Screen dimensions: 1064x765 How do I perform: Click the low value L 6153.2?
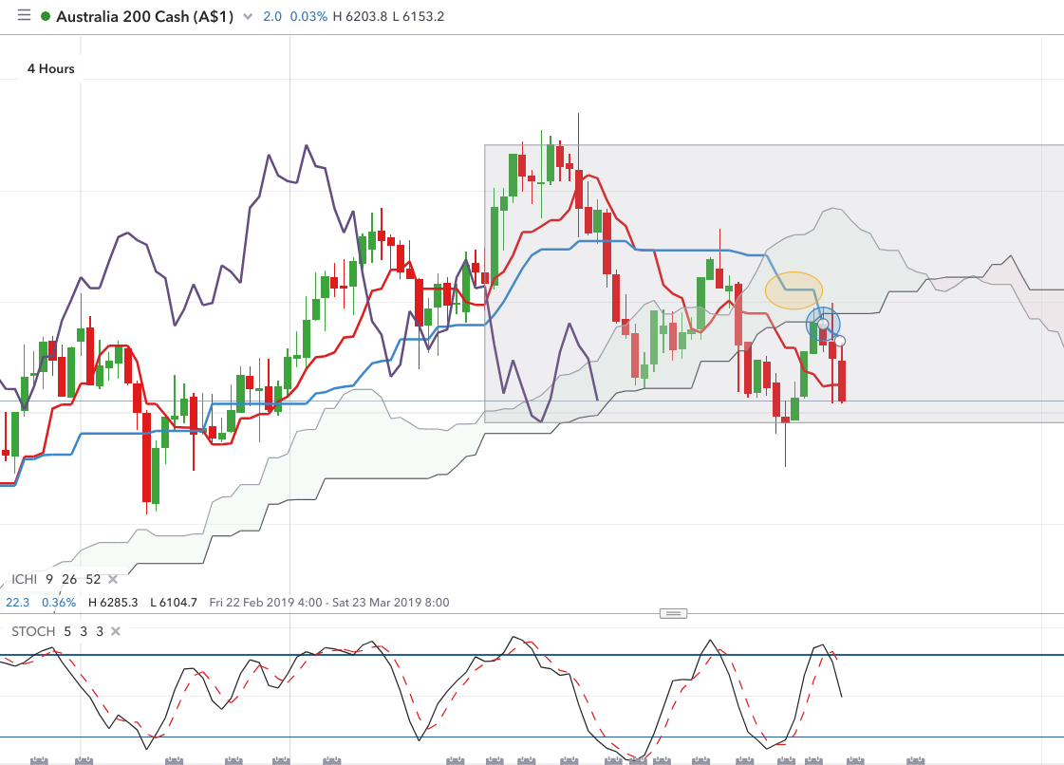click(419, 16)
